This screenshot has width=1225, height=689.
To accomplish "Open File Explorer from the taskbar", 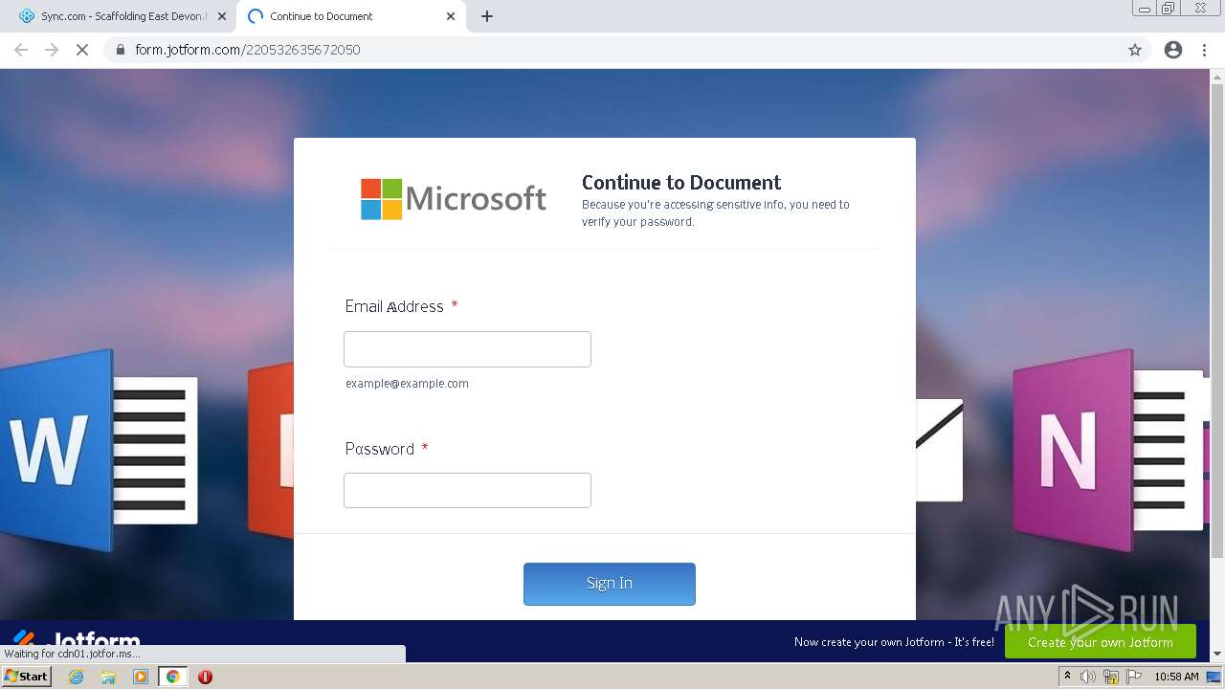I will tap(108, 677).
